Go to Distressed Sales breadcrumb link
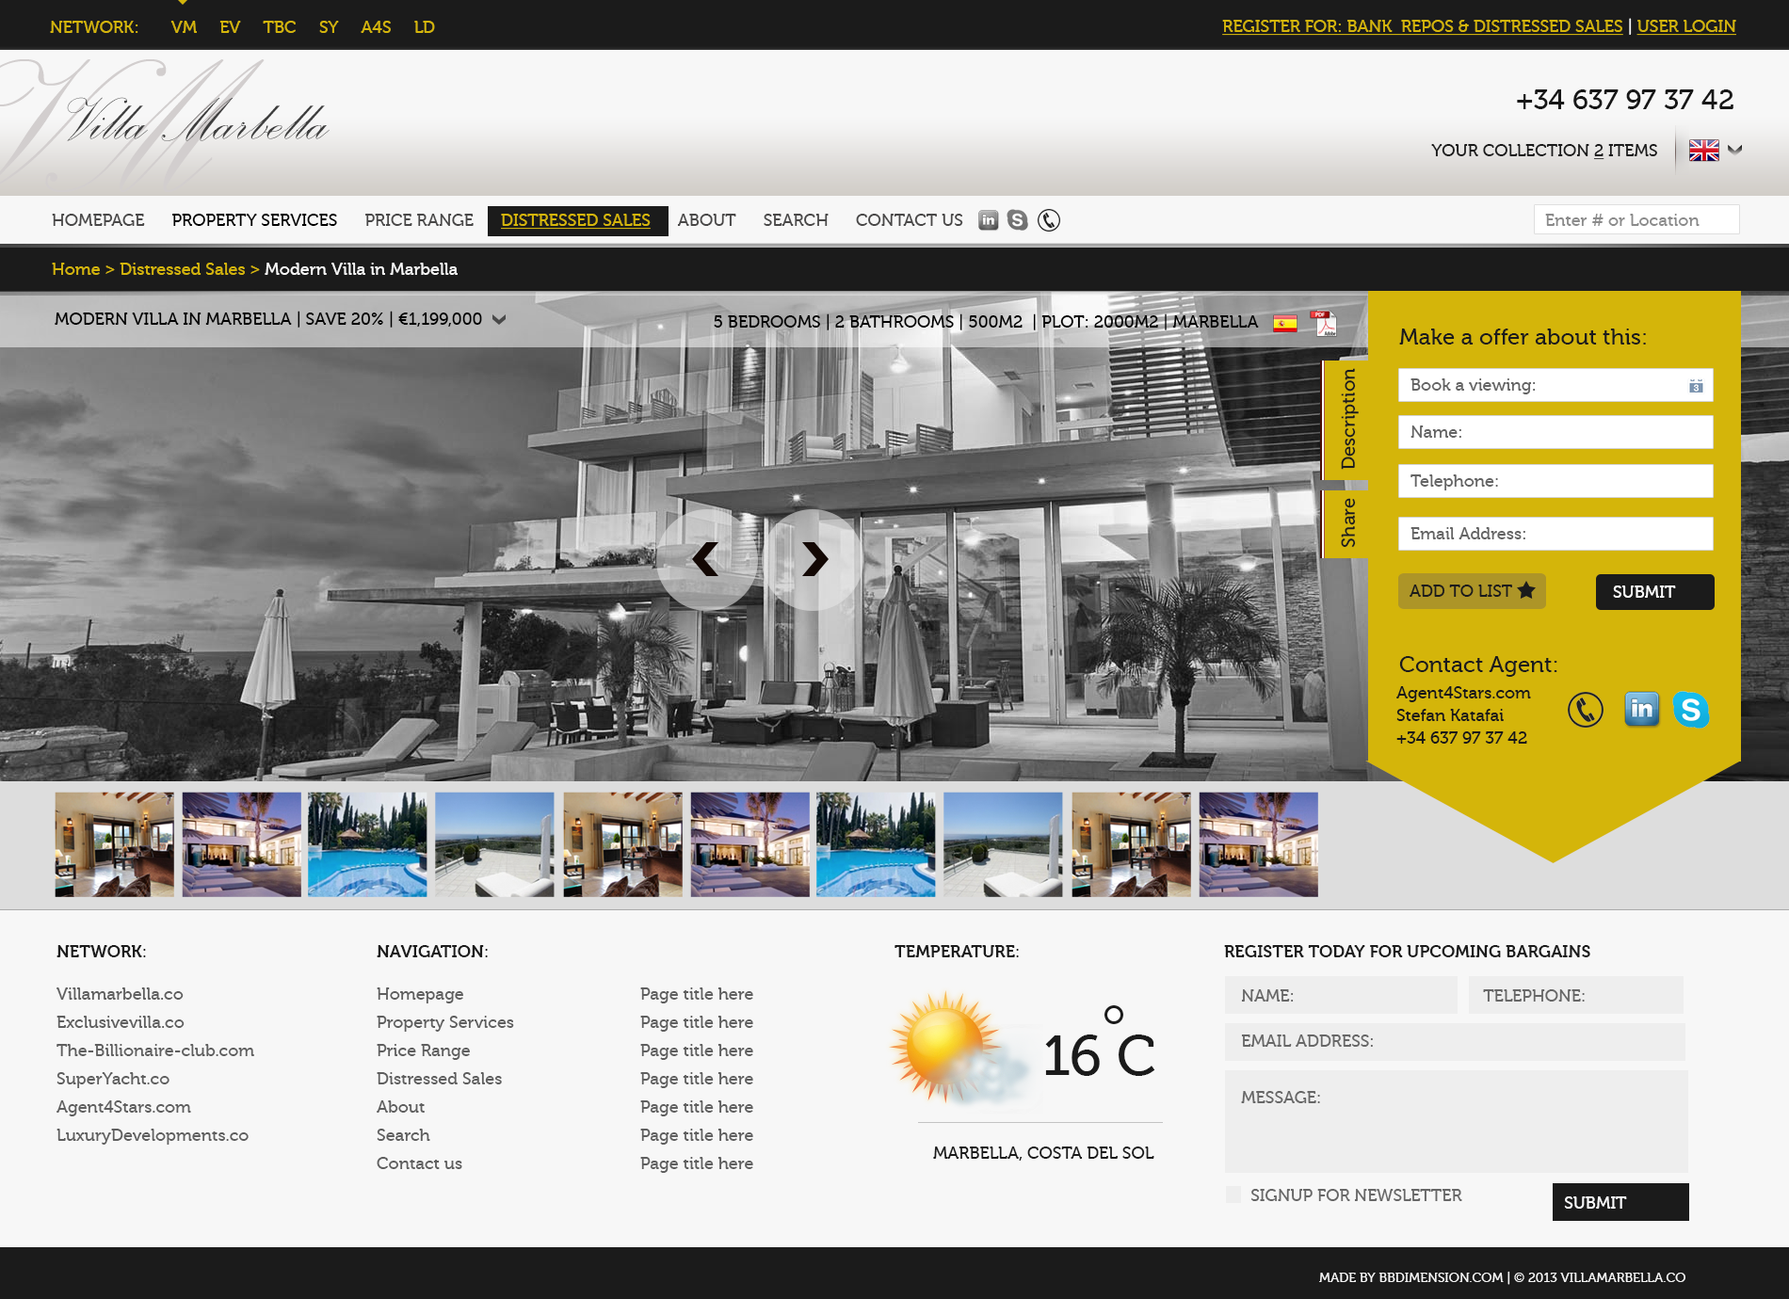This screenshot has width=1789, height=1299. click(182, 269)
